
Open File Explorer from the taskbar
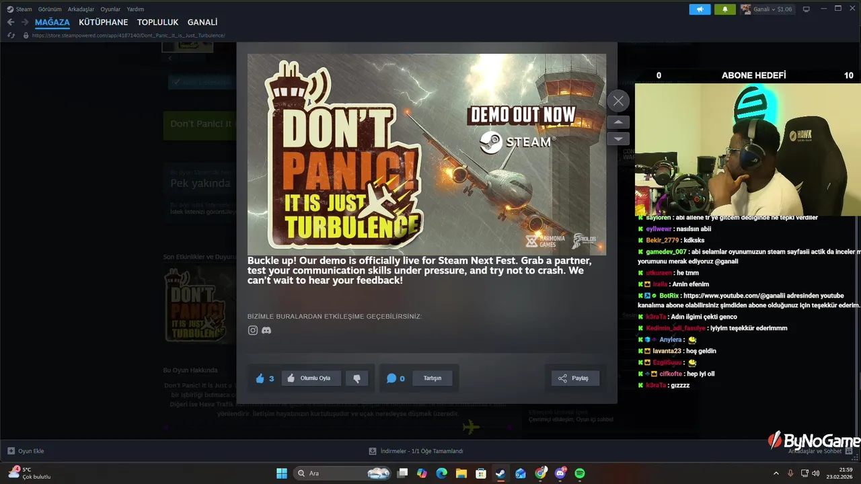[x=461, y=473]
